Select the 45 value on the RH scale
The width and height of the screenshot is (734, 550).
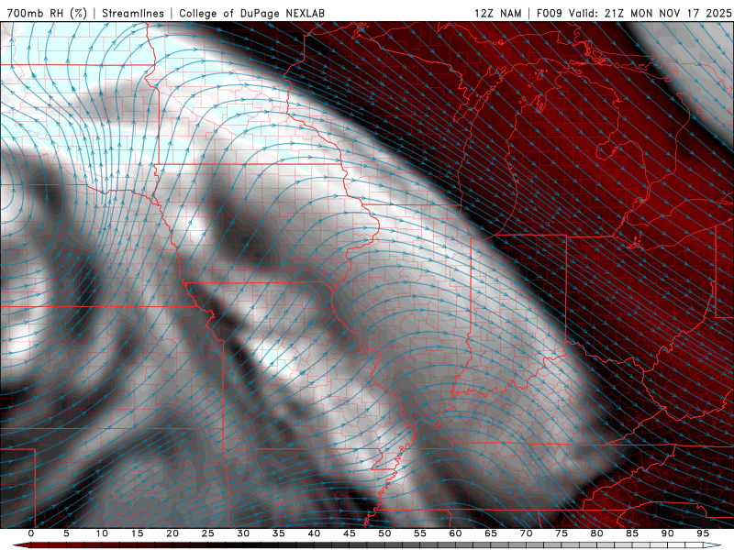350,533
